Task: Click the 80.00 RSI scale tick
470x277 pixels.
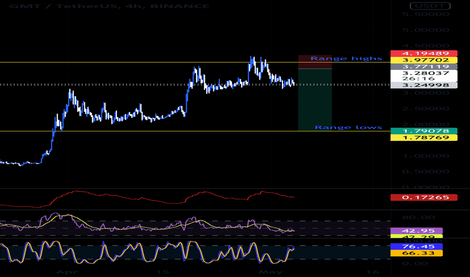Action: tap(419, 218)
